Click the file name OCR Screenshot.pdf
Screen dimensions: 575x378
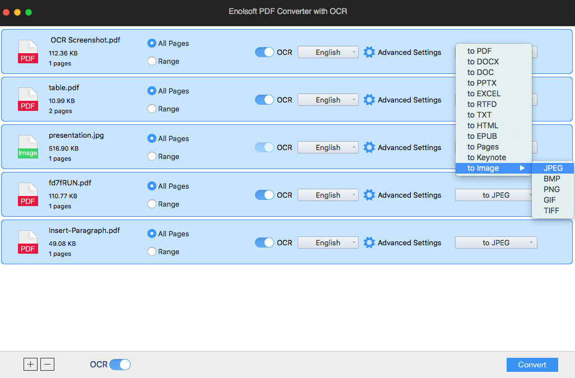pyautogui.click(x=85, y=40)
